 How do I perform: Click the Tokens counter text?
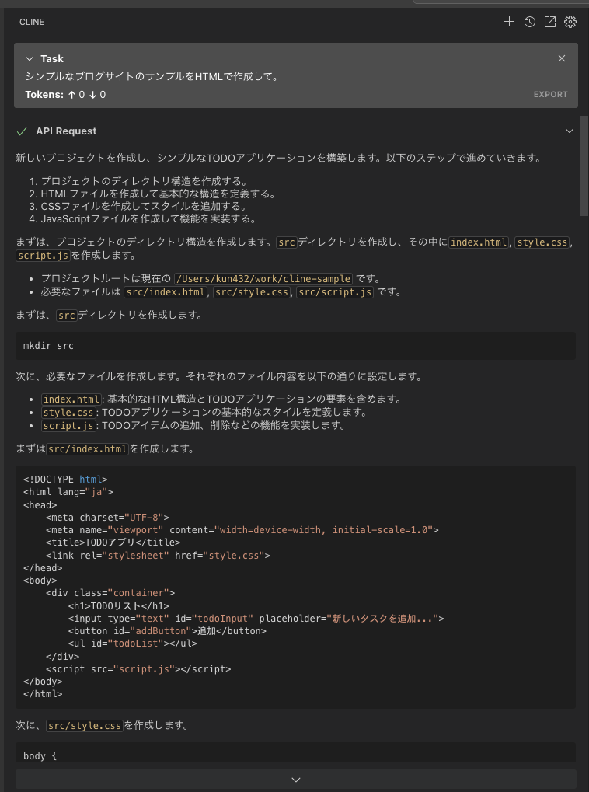[65, 95]
